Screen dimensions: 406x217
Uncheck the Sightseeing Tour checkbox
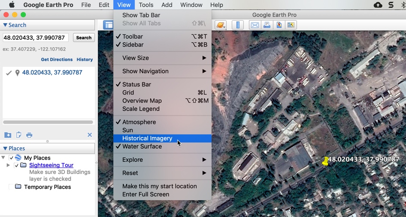click(x=16, y=165)
